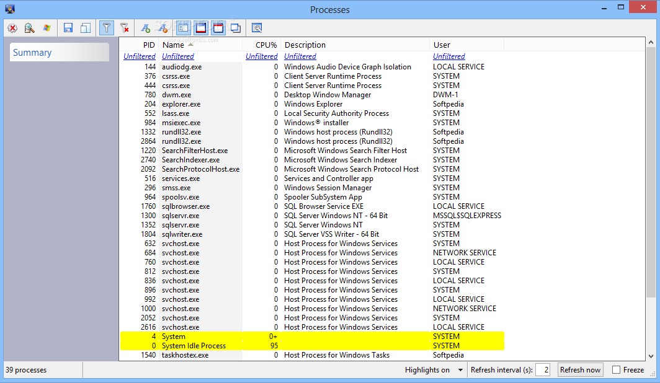660x383 pixels.
Task: Open the Unfiltered link under CPU%
Action: pyautogui.click(x=261, y=56)
